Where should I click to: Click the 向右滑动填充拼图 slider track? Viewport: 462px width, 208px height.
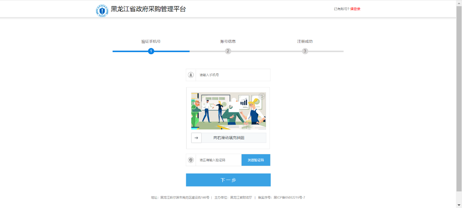click(x=233, y=138)
